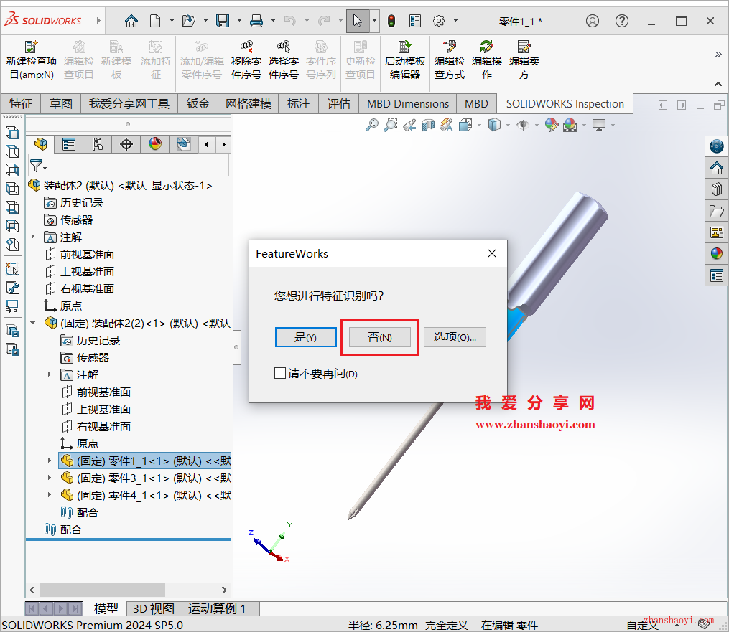Open File Explorer folder icon in task pane
Screen dimensions: 729x632
pyautogui.click(x=717, y=212)
